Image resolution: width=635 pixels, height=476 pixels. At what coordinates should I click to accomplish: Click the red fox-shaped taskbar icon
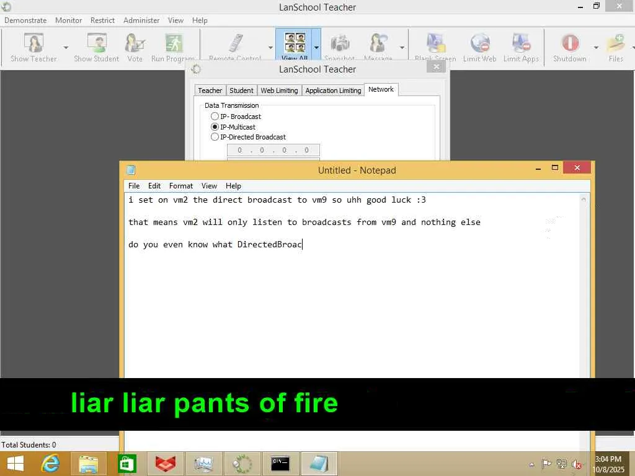pos(166,464)
